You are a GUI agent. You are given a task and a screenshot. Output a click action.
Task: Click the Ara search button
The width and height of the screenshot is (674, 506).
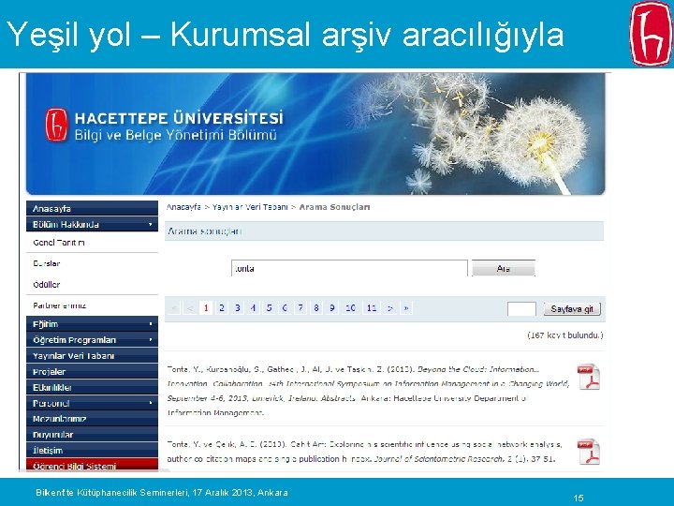coord(504,268)
